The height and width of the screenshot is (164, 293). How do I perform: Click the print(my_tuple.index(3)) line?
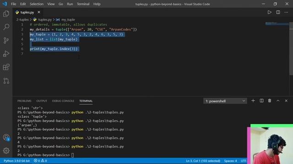tap(54, 49)
